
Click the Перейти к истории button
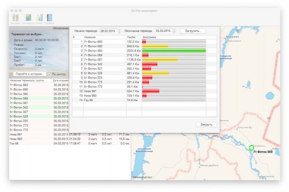tap(27, 74)
